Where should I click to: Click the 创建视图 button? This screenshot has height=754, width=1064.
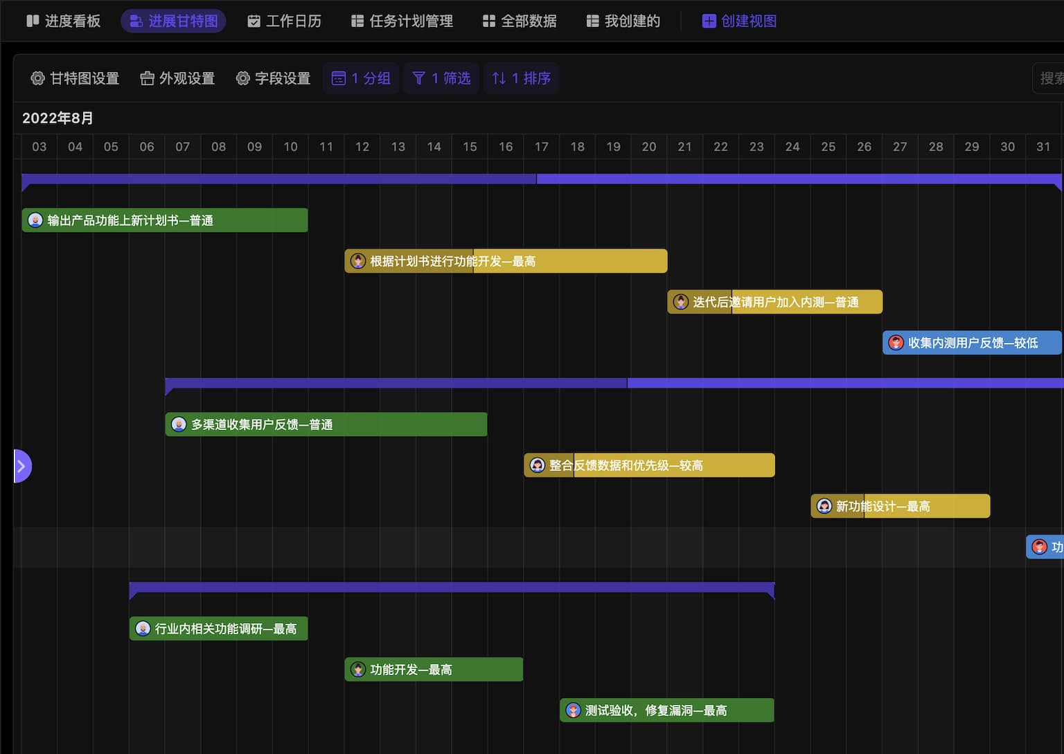(x=739, y=21)
